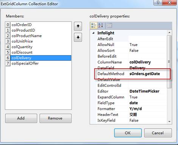Cancel the collection editor dialog
Image resolution: width=178 pixels, height=145 pixels.
(158, 133)
